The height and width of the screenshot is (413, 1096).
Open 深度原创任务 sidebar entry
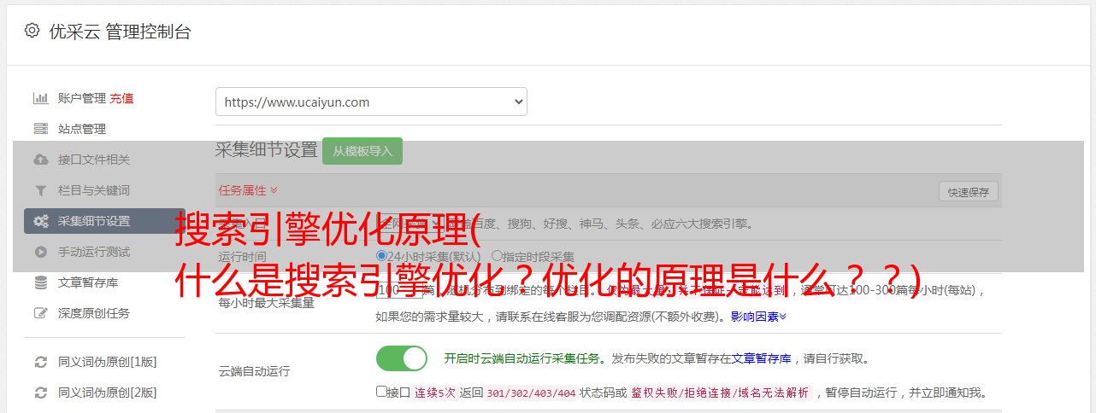point(94,313)
